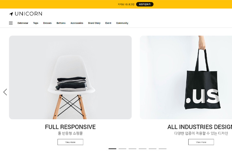Open the Bottoms category
This screenshot has width=232, height=166.
pyautogui.click(x=61, y=23)
